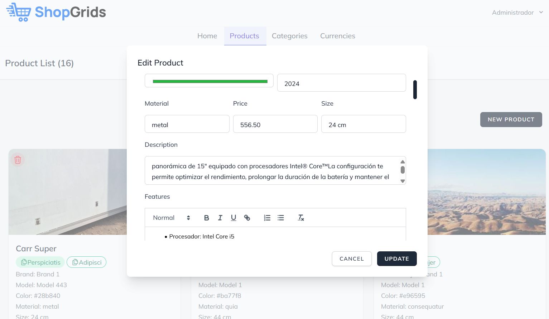Open the green color picker swatch
This screenshot has height=319, width=549.
209,81
